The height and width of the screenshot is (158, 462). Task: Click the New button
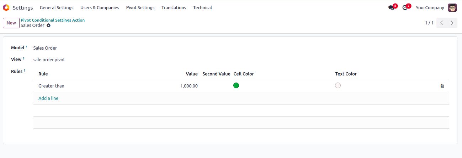pos(11,23)
